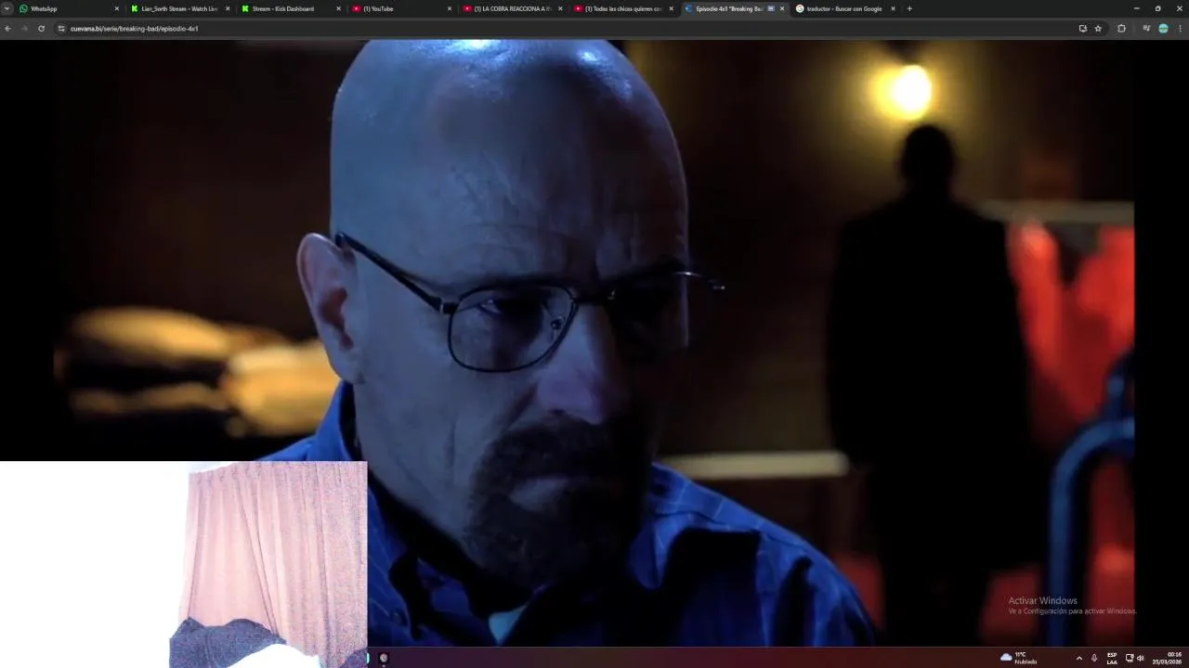
Task: Open the browser profile avatar
Action: pos(1163,28)
